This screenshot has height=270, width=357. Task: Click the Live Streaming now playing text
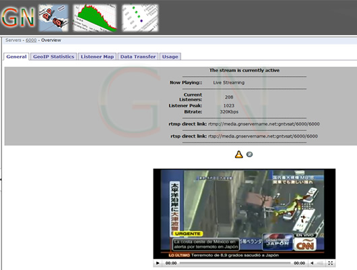229,82
